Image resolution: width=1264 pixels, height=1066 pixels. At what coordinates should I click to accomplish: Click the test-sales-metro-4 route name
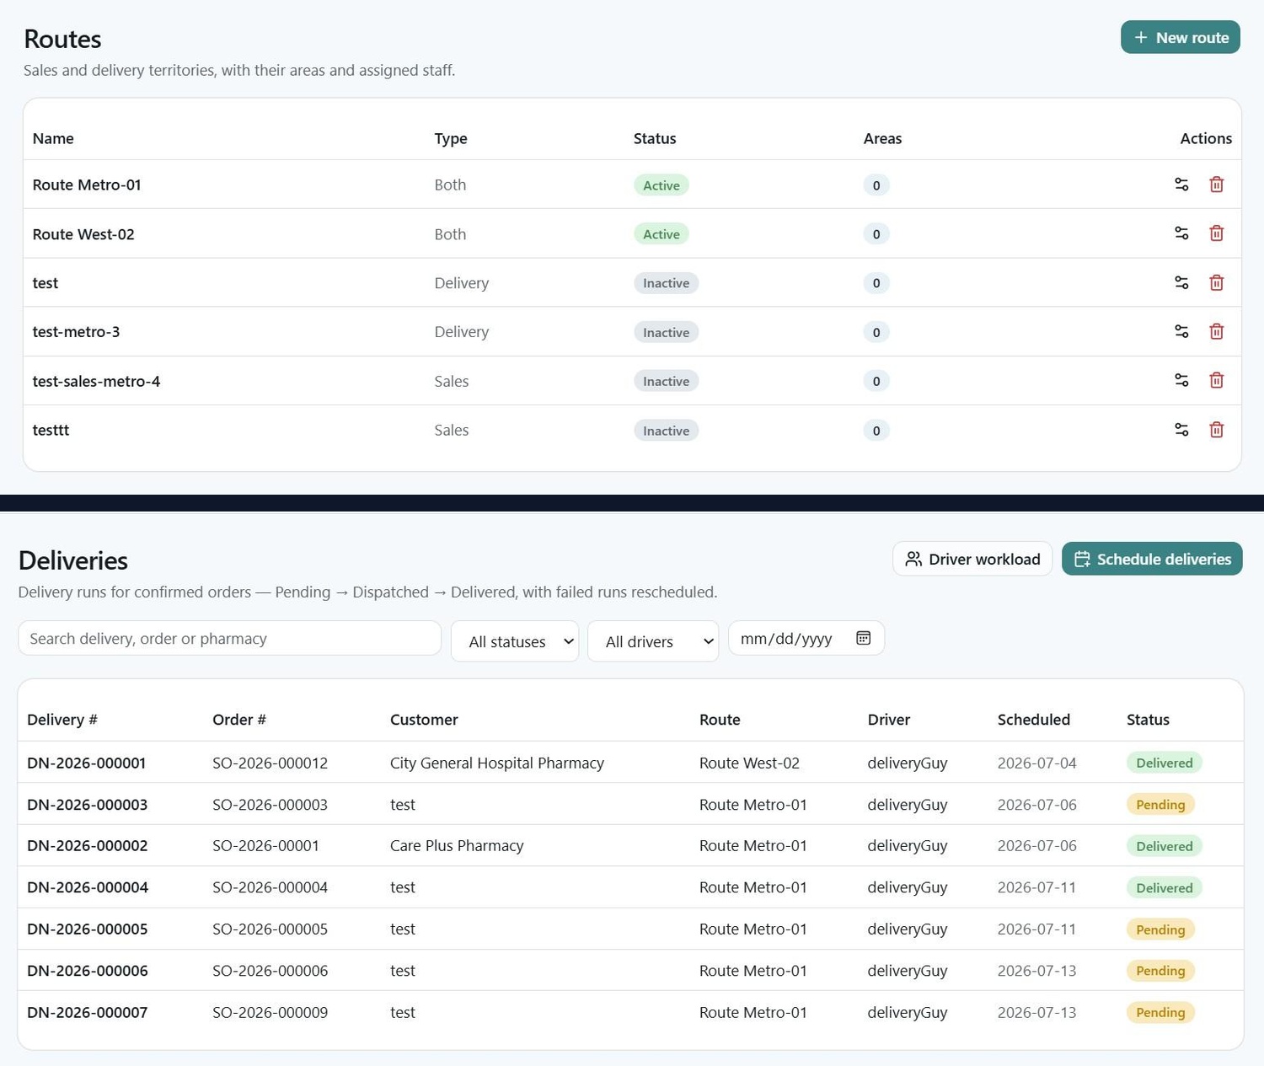[x=96, y=381]
